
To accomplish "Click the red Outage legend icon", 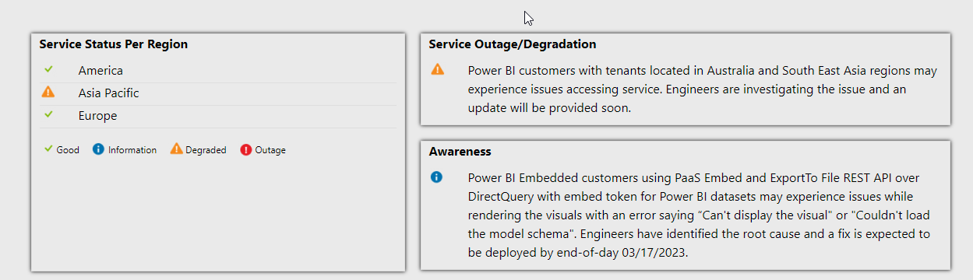I will click(x=246, y=149).
